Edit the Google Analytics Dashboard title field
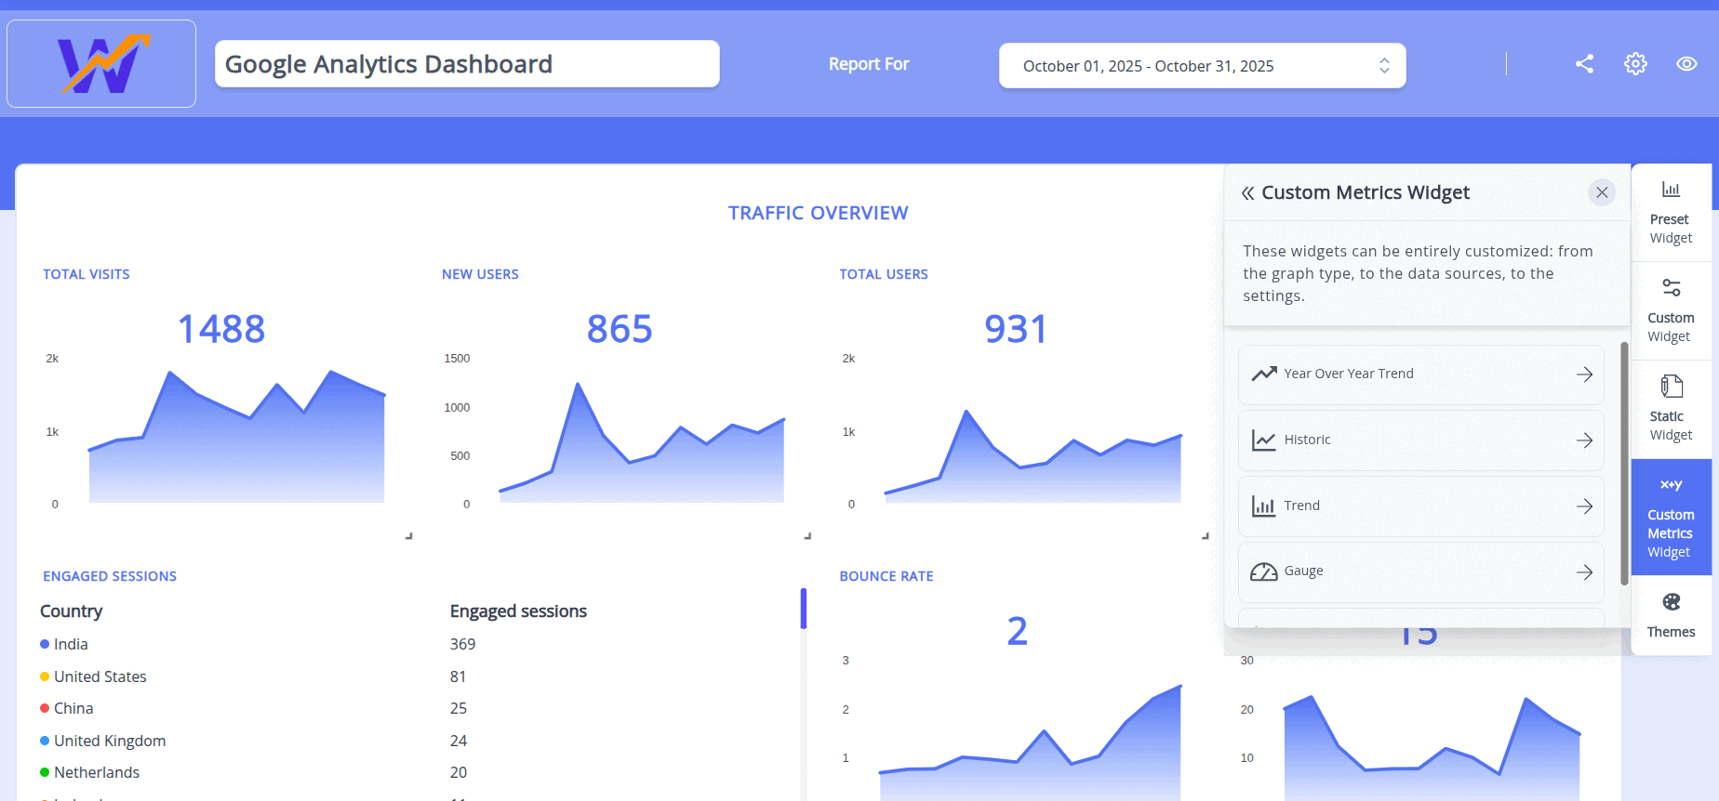Image resolution: width=1719 pixels, height=801 pixels. pyautogui.click(x=467, y=64)
